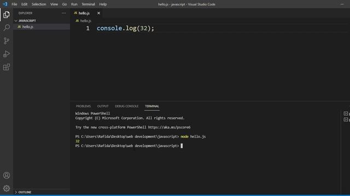Open the Source Control view
Viewport: 350px width, 196px height.
click(x=7, y=41)
